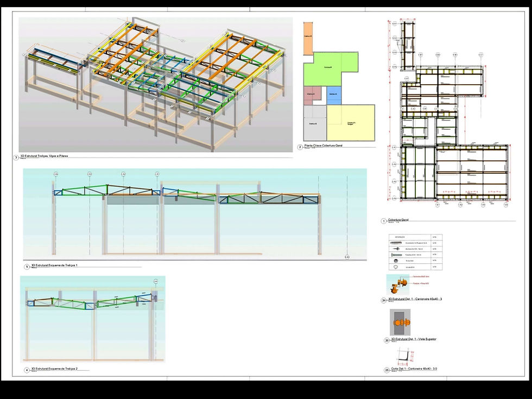This screenshot has width=532, height=399.
Task: Click view number 4 circle tag
Action: [27, 370]
